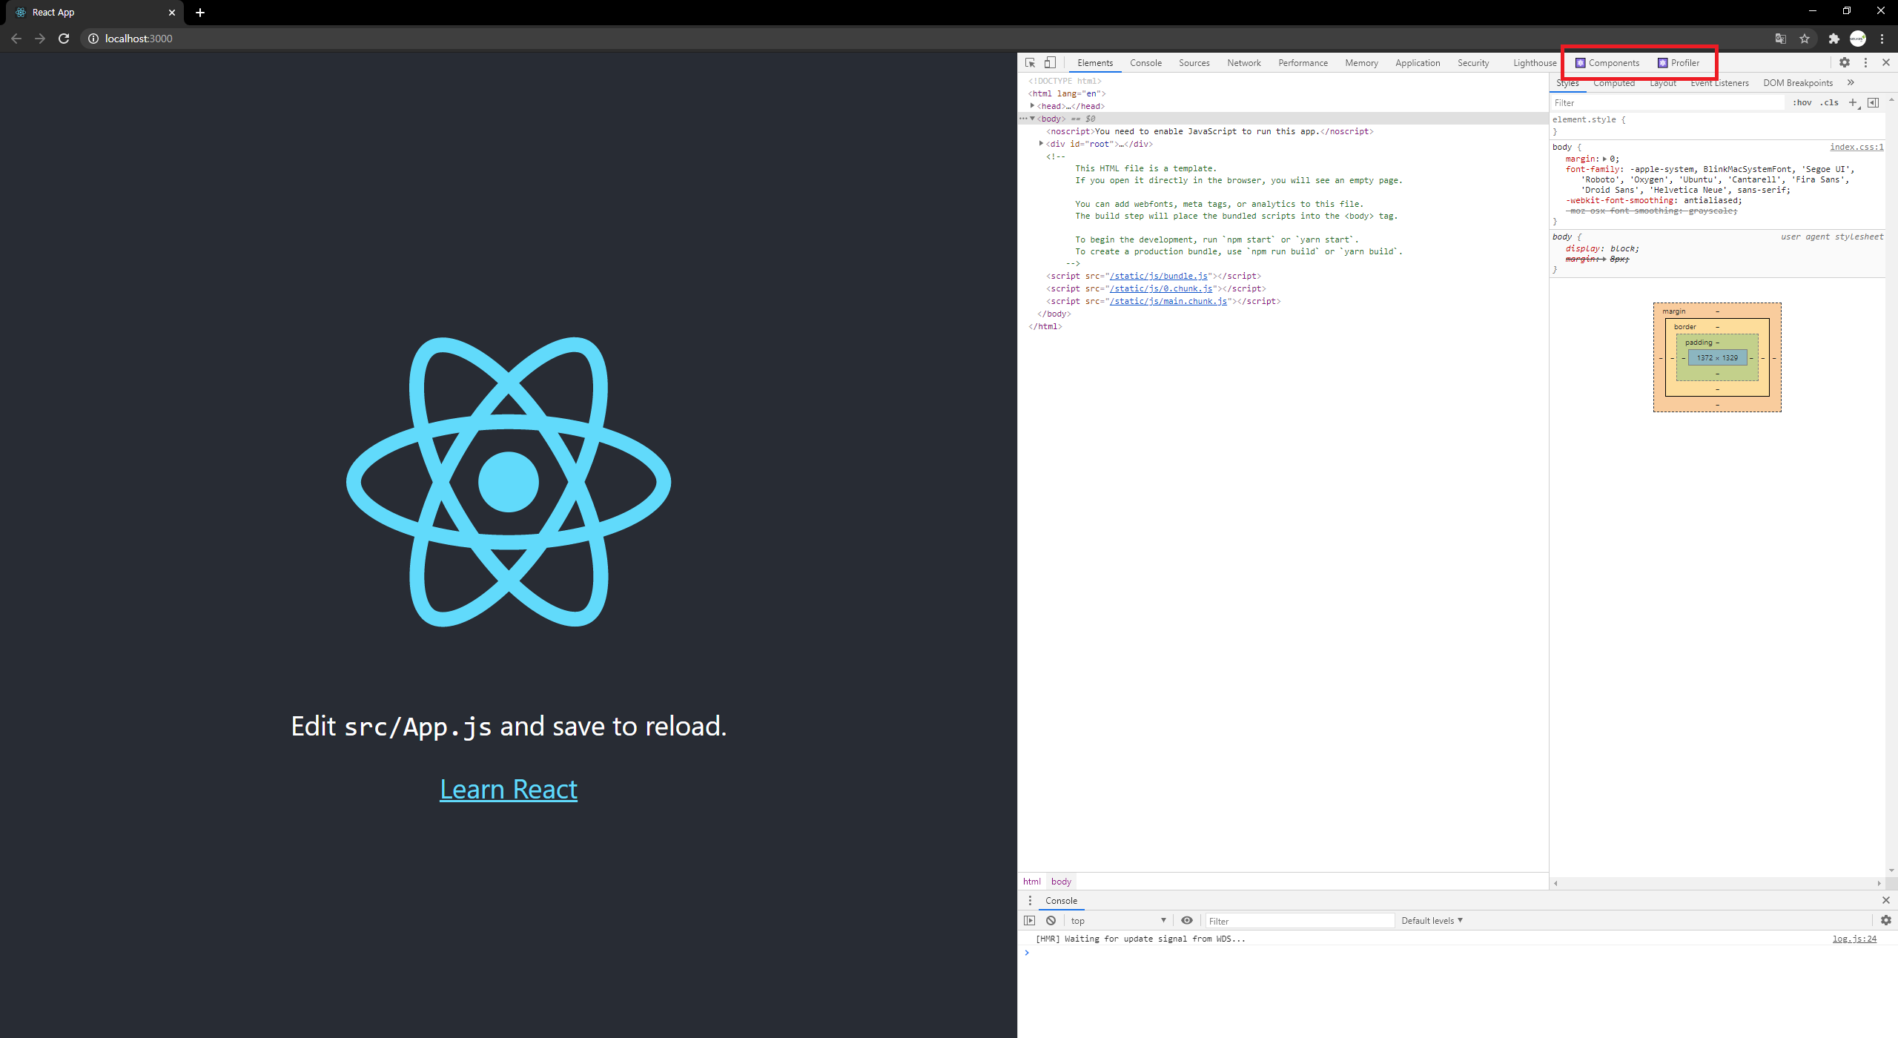Screen dimensions: 1898x1038
Task: Click the styles Filter input field
Action: pyautogui.click(x=1668, y=102)
